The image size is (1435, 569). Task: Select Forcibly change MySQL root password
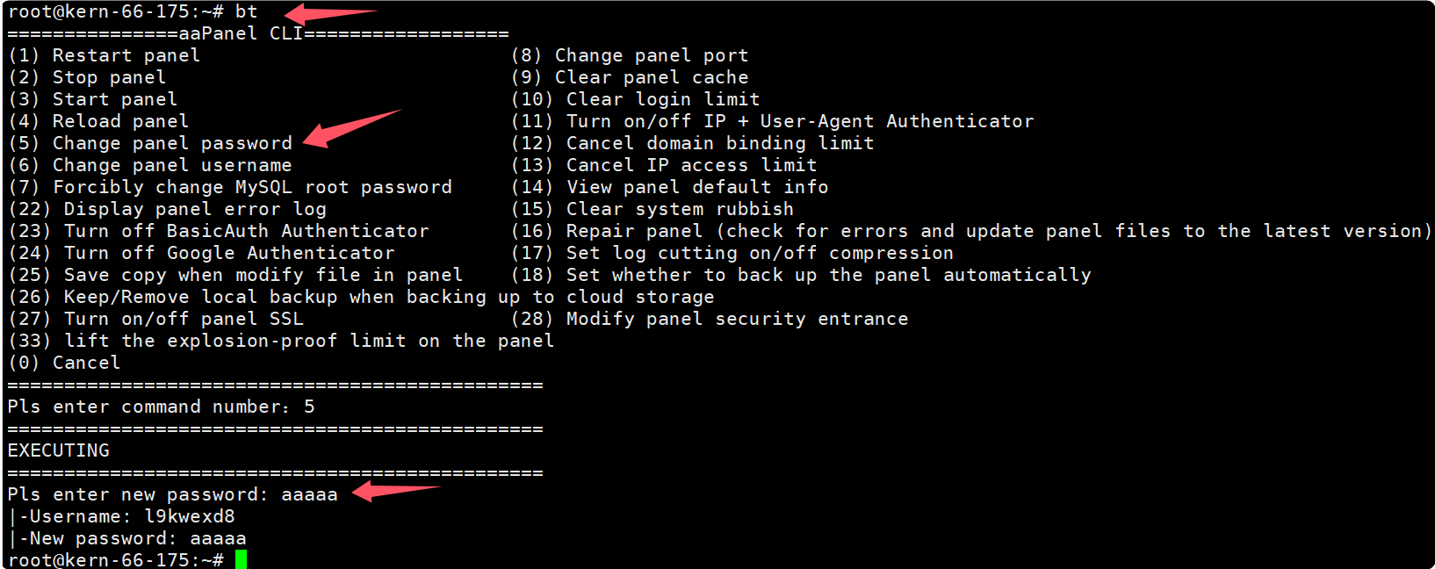(229, 187)
